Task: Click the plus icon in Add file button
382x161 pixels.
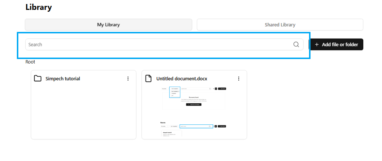Action: 317,44
